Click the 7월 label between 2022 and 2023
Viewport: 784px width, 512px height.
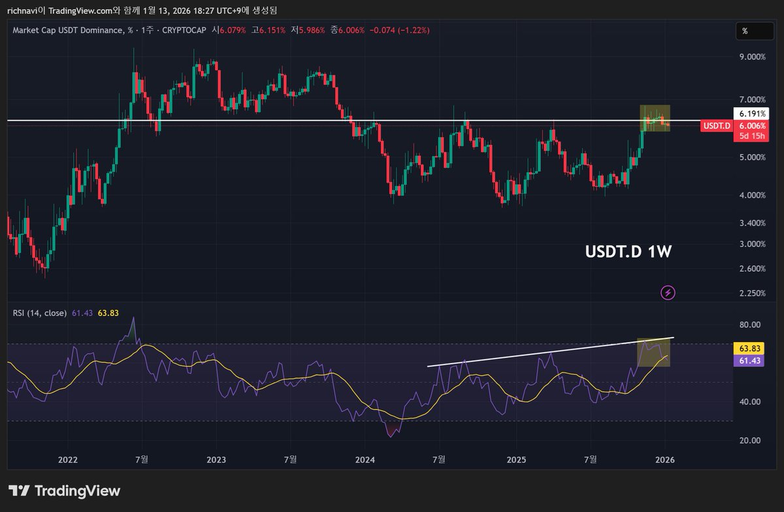(141, 459)
